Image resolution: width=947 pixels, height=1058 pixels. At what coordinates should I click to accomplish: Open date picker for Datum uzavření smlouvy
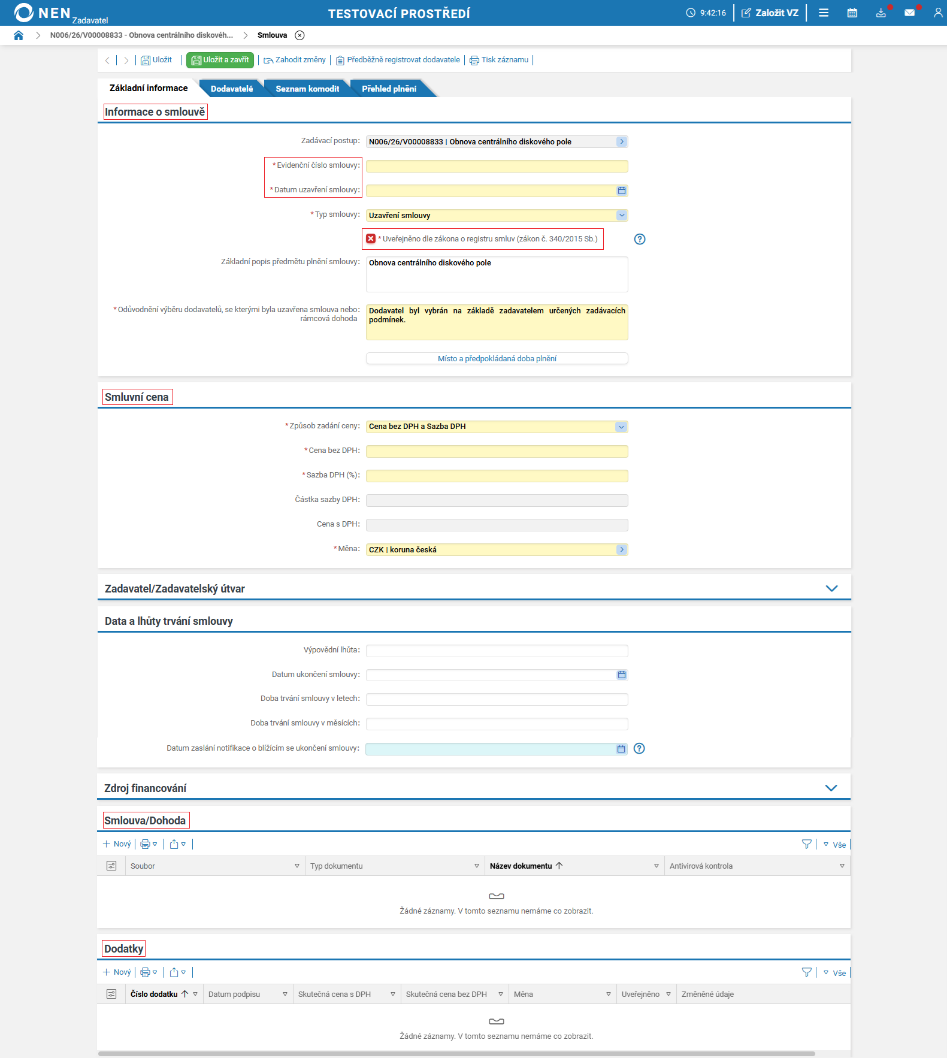pyautogui.click(x=622, y=191)
